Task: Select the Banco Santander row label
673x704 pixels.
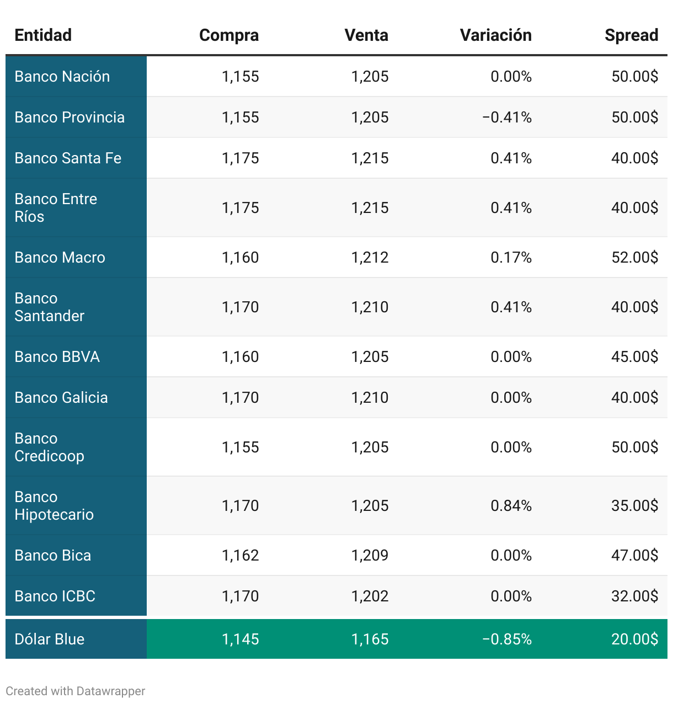Action: click(x=49, y=307)
